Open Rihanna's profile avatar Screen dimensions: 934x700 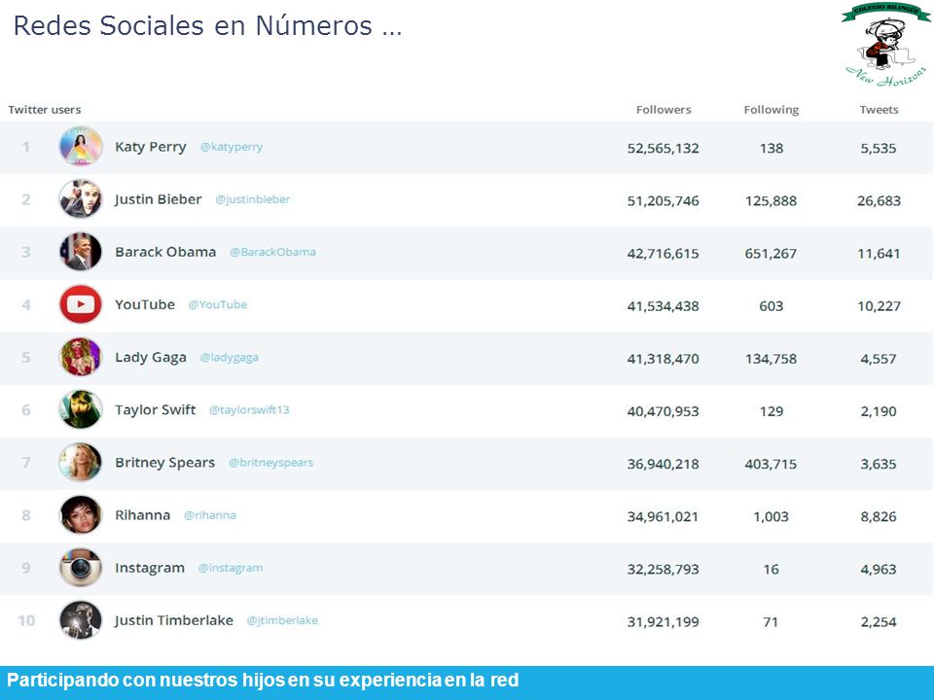tap(81, 515)
